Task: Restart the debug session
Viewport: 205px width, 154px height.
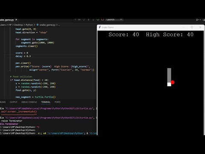Action: coord(98,20)
